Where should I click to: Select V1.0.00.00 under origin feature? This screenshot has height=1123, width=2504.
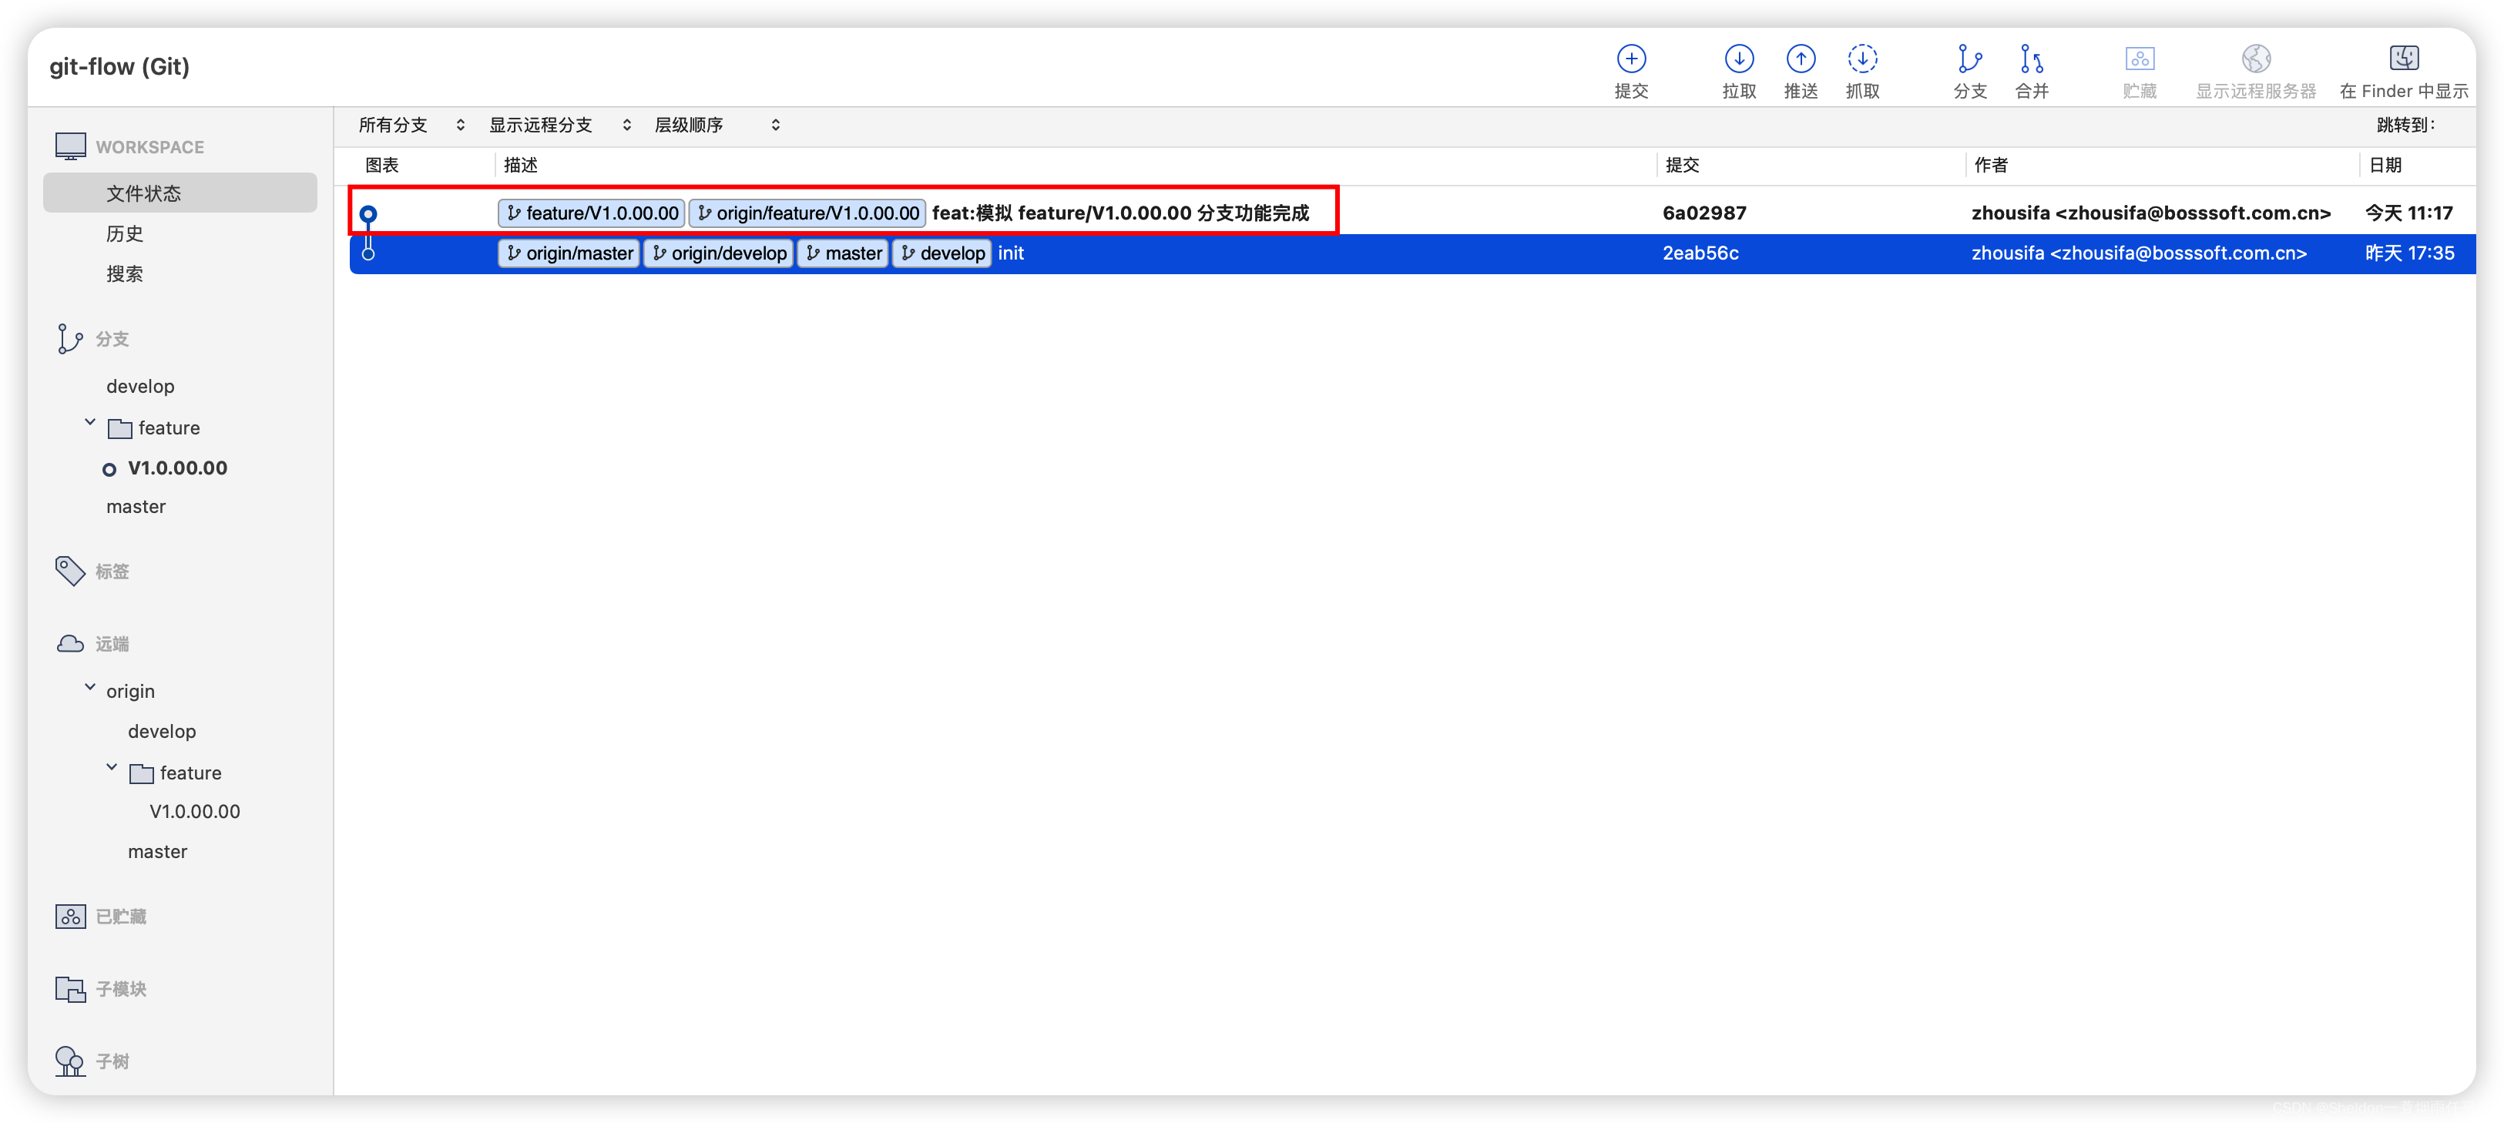194,812
